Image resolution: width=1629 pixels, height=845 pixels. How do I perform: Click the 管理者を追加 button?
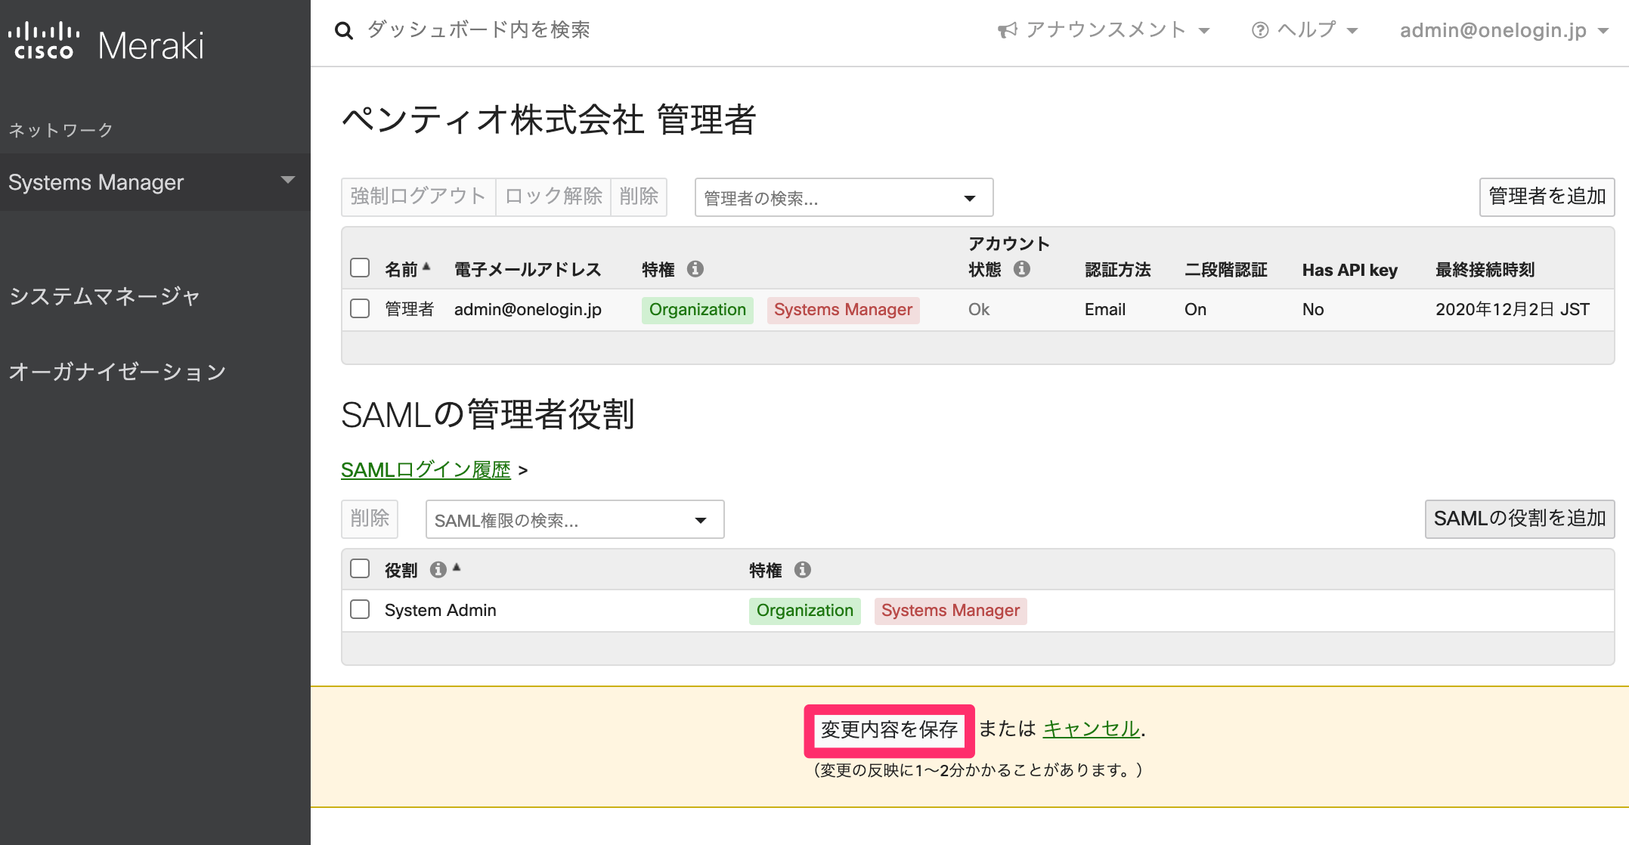point(1547,197)
